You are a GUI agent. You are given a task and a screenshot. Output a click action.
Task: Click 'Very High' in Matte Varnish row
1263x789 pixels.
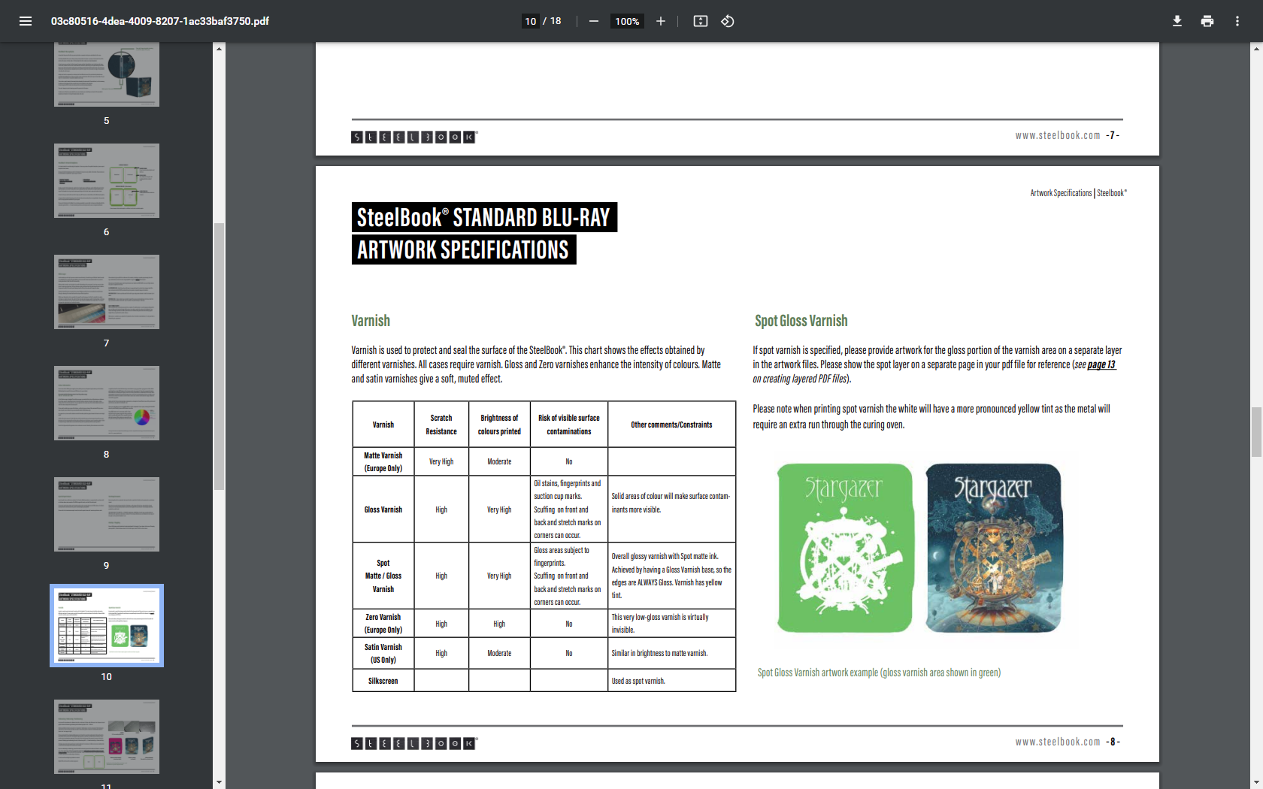[x=441, y=461]
